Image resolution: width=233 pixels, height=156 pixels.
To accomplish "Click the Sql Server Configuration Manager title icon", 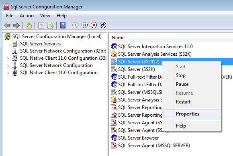I will coord(6,6).
